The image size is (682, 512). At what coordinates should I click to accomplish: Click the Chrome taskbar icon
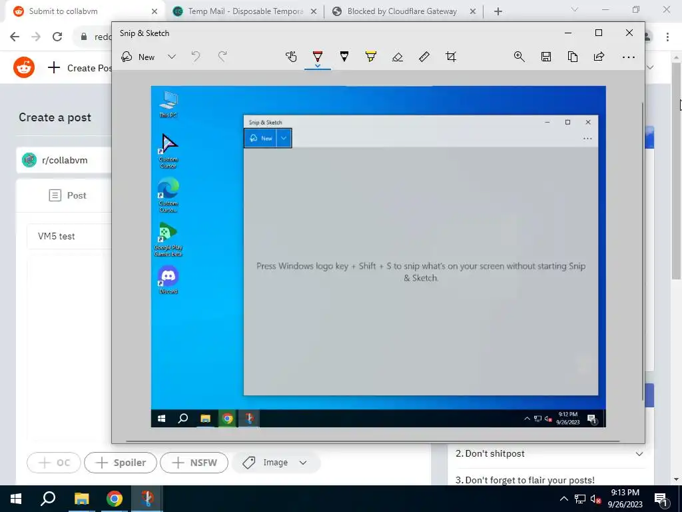(x=115, y=499)
